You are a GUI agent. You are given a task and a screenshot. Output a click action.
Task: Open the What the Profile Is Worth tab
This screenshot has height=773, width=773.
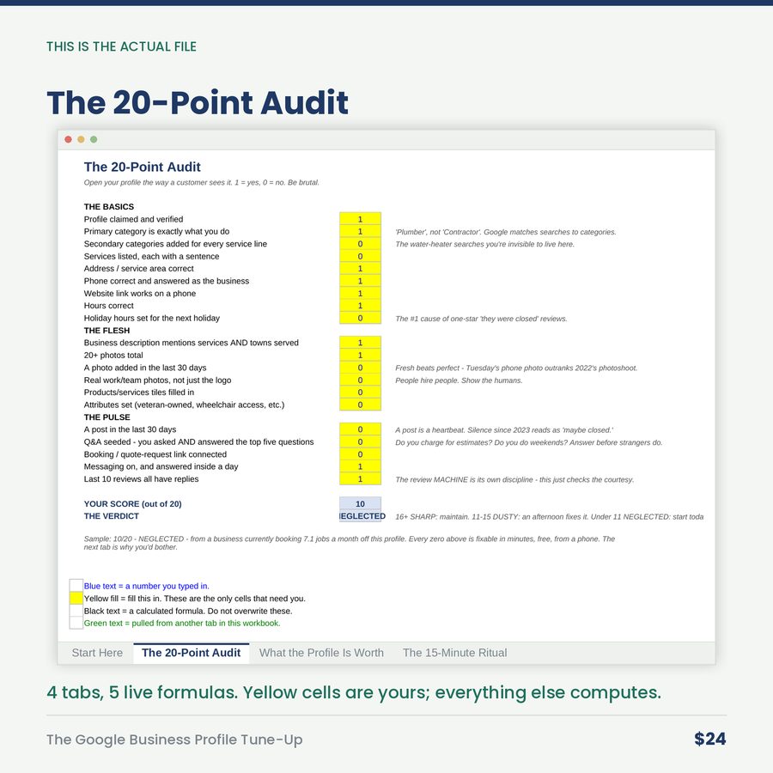tap(321, 653)
